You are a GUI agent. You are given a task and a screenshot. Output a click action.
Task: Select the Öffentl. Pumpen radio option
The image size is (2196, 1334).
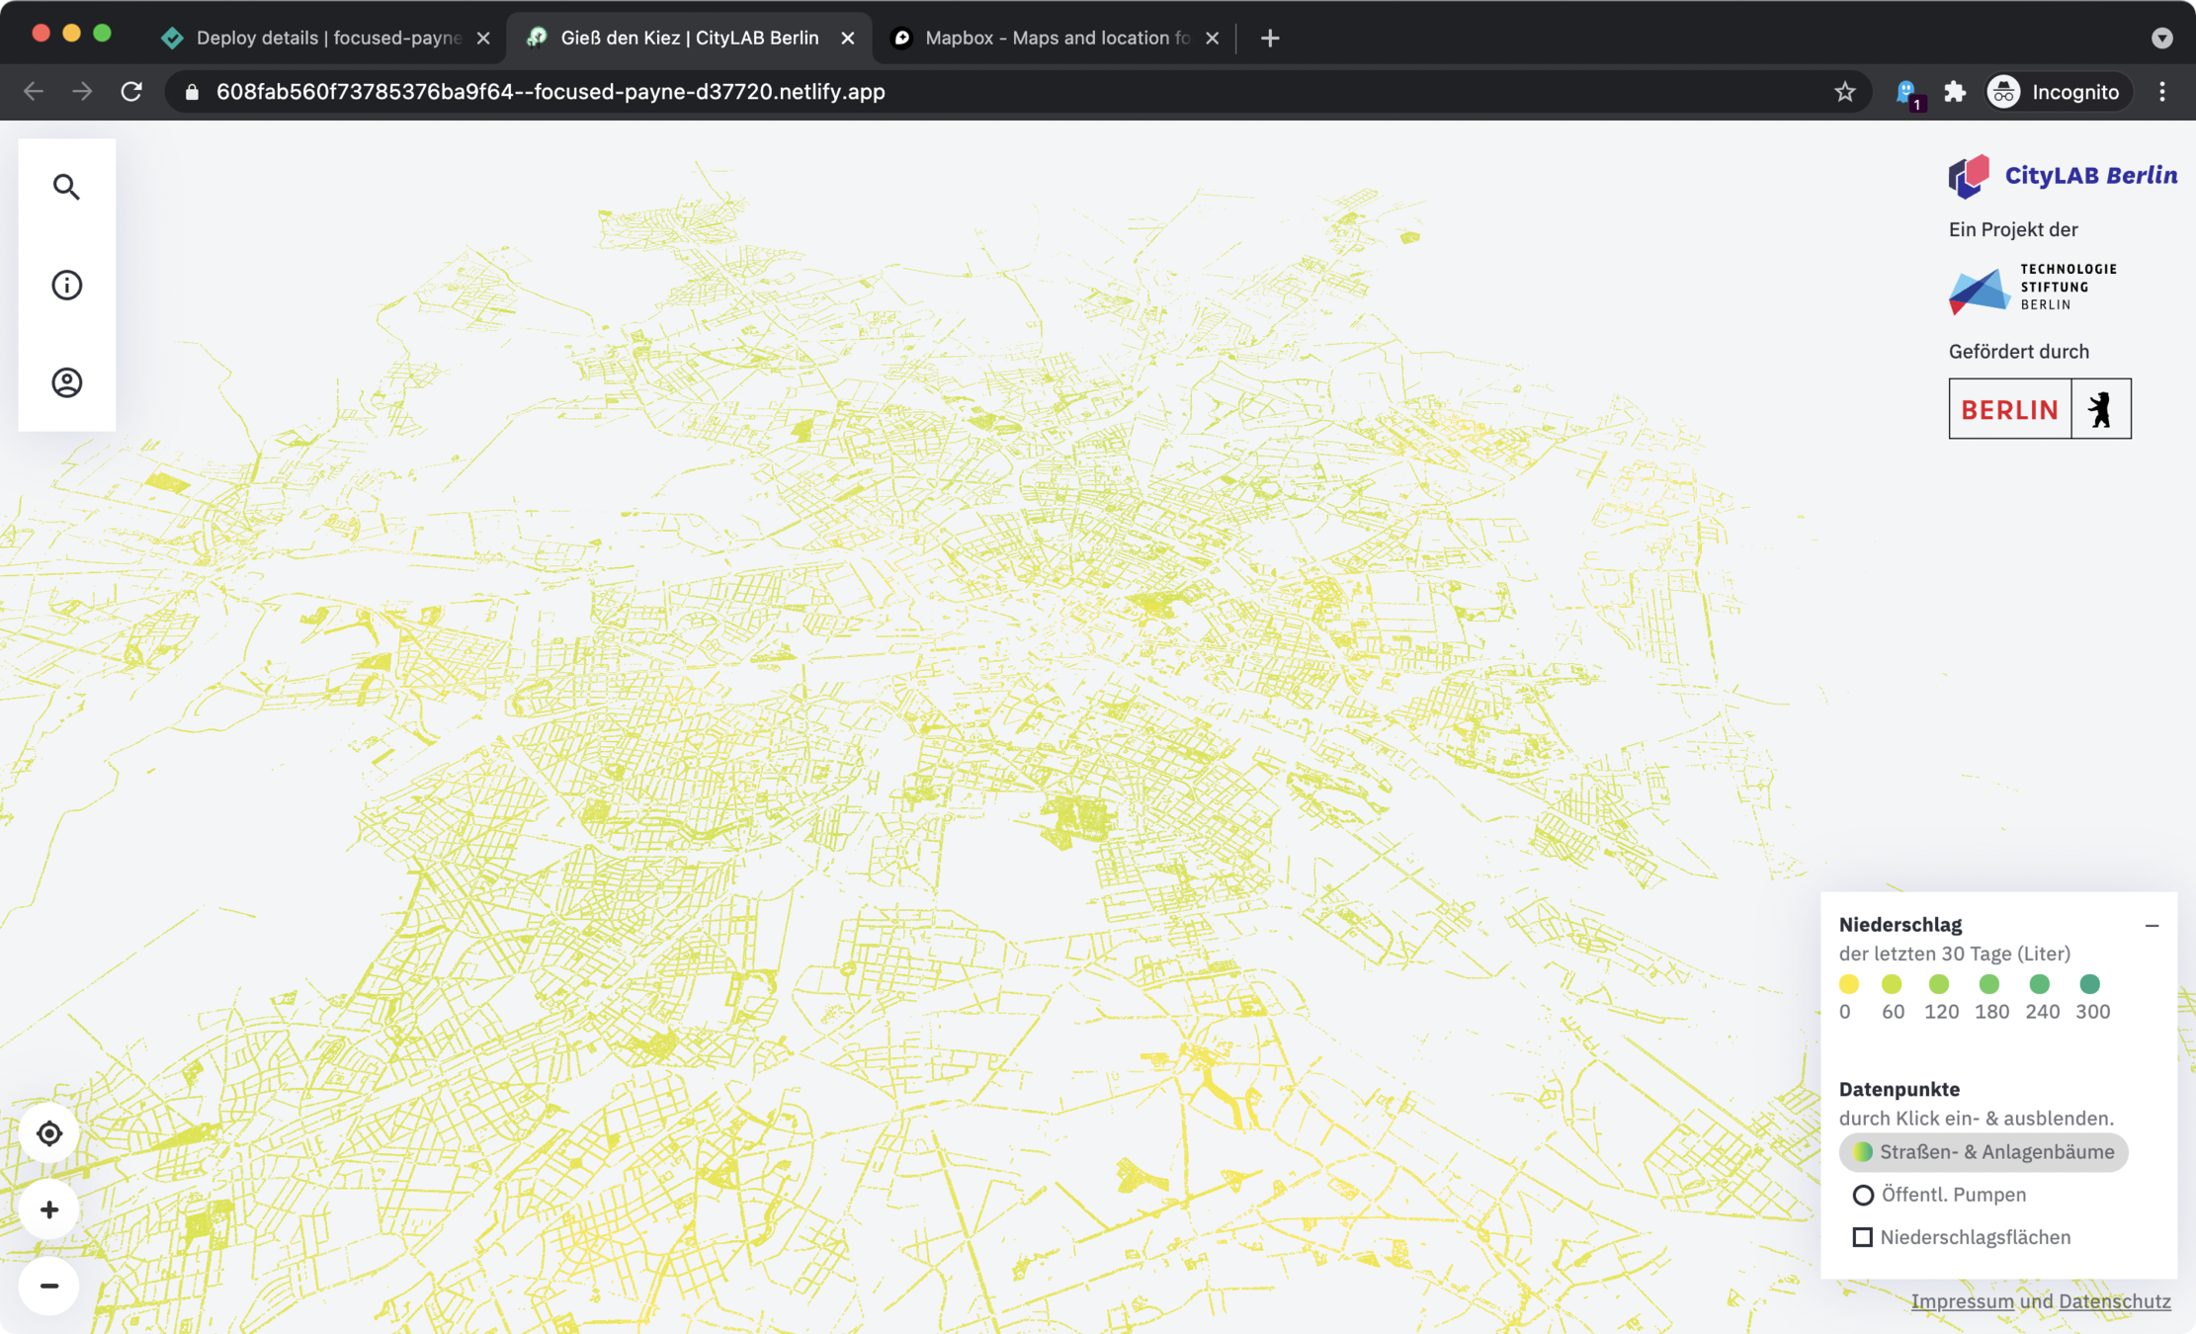tap(1863, 1195)
